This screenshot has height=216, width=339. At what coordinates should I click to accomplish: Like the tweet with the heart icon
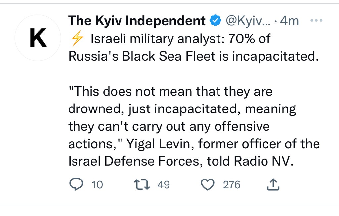(208, 185)
